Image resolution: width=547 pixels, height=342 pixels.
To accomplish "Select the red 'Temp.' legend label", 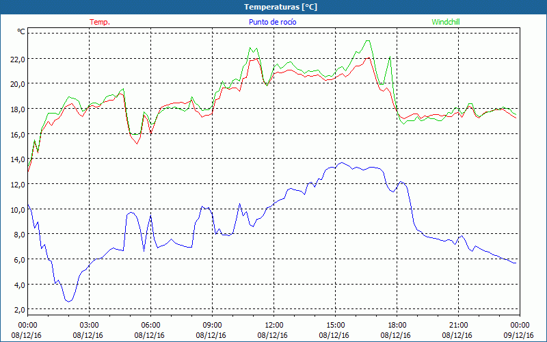I will click(x=100, y=22).
